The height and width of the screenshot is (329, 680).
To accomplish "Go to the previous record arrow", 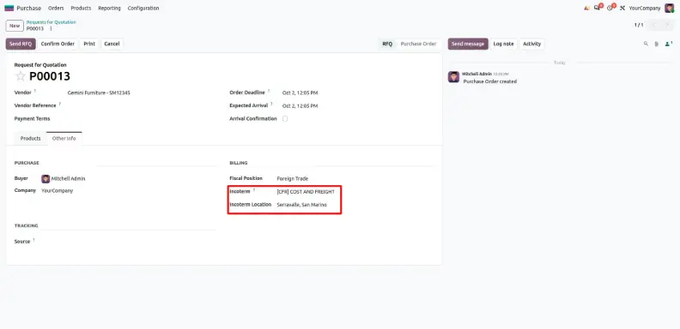I will (654, 25).
